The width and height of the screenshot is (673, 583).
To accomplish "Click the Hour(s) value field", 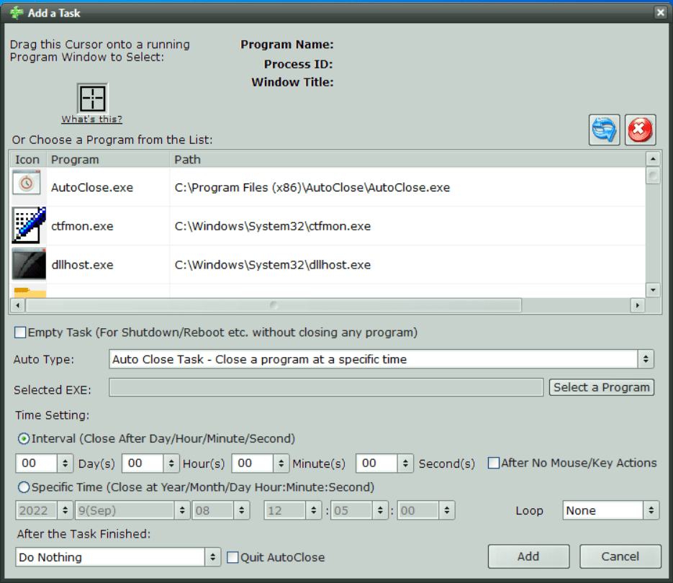I will pyautogui.click(x=143, y=464).
